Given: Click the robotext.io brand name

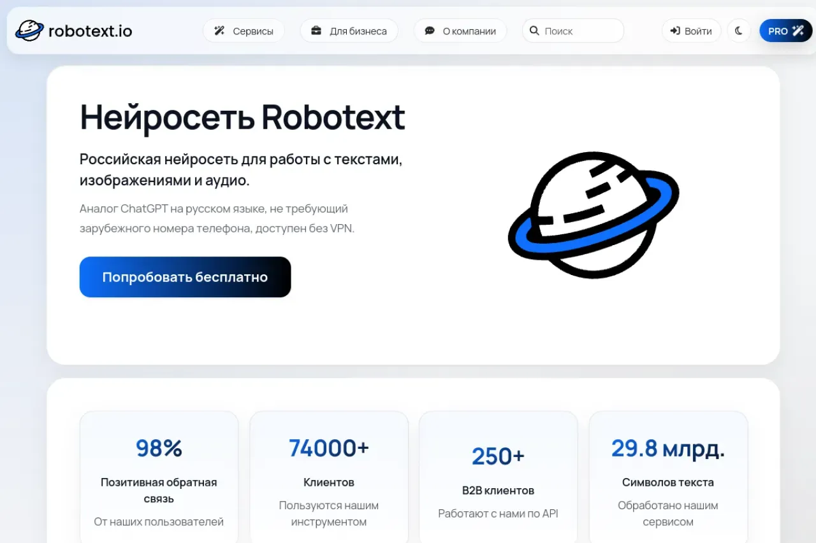Looking at the screenshot, I should click(90, 31).
